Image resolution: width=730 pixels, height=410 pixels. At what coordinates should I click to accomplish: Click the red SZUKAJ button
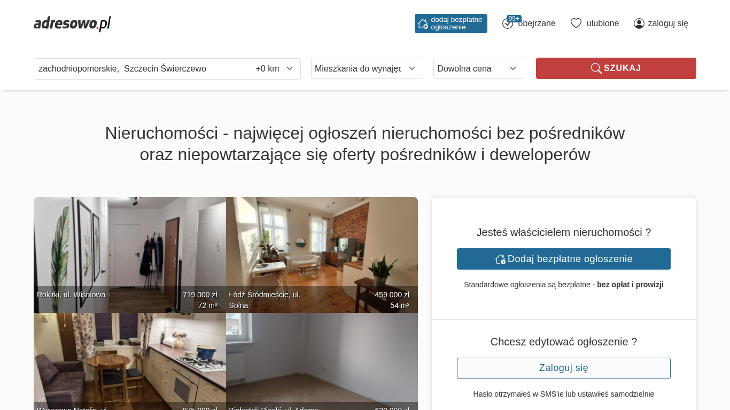[616, 68]
